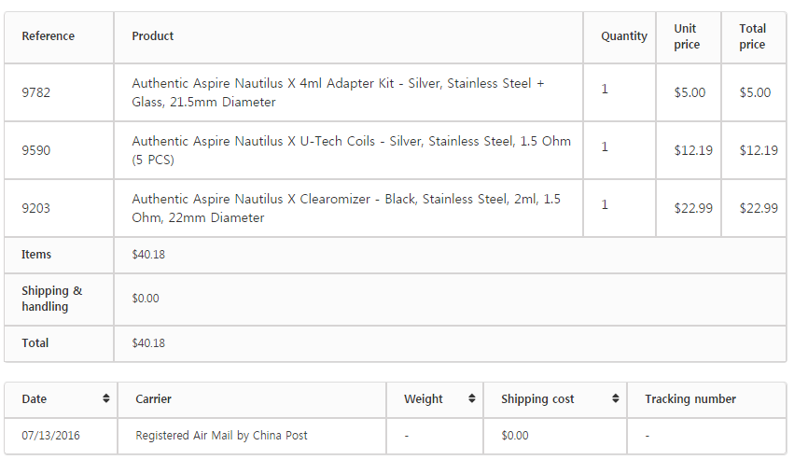Click the Weight column sort arrows
This screenshot has height=460, width=794.
[x=472, y=399]
